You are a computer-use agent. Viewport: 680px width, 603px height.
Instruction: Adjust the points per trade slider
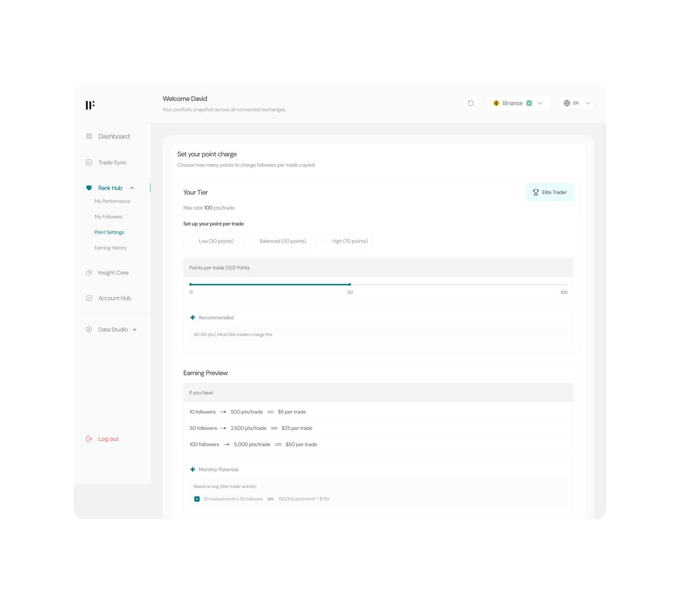pyautogui.click(x=350, y=284)
